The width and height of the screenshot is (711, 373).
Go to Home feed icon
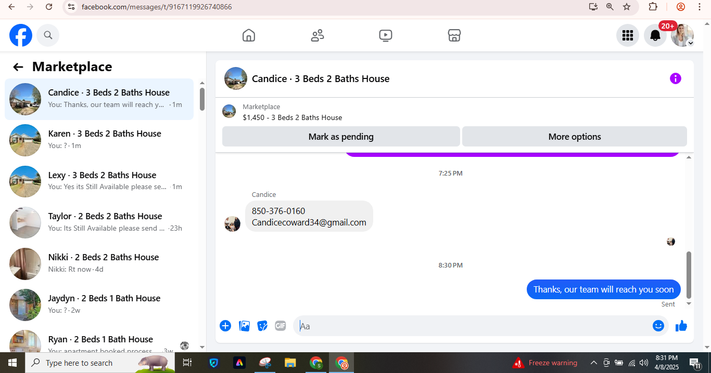249,35
